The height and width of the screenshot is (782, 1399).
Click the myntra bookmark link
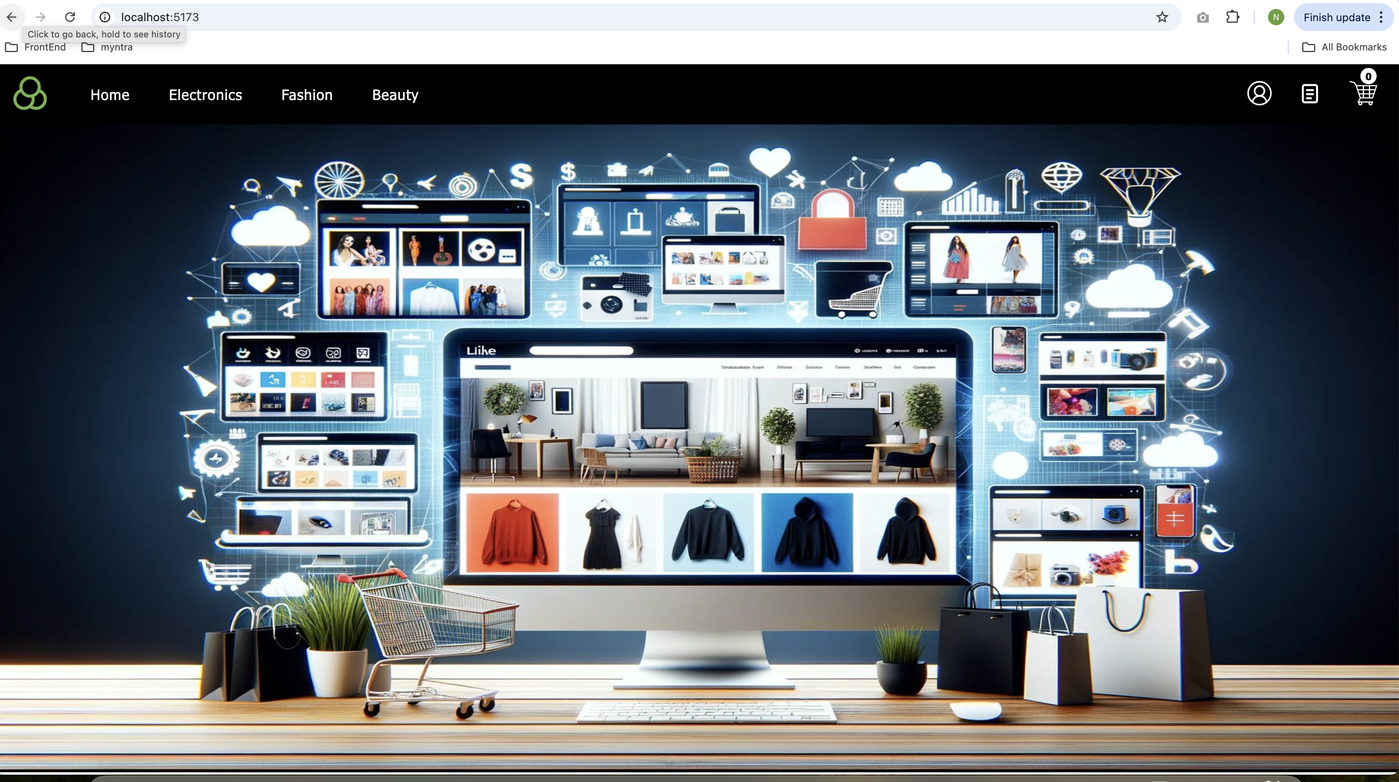108,46
